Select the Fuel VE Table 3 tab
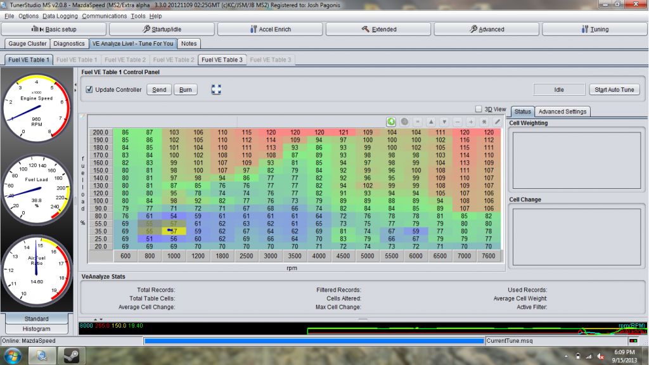Screen dimensions: 649x365 [222, 60]
